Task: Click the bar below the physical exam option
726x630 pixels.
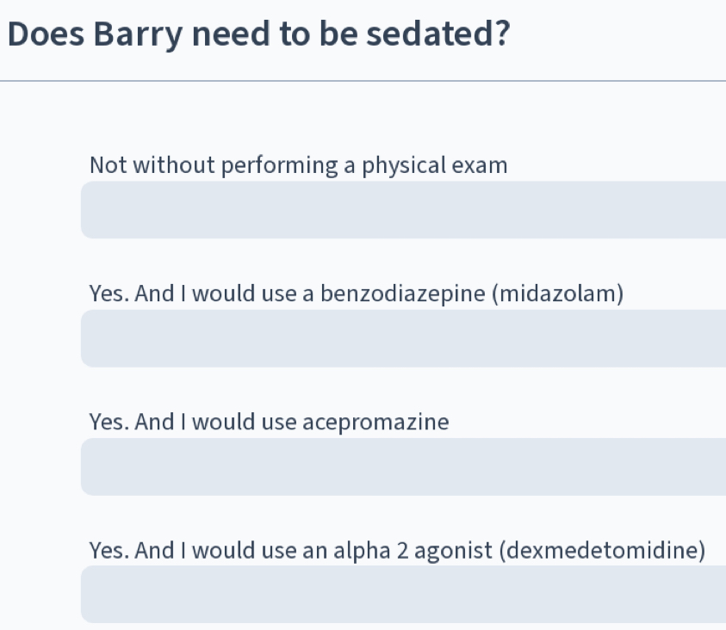Action: pyautogui.click(x=403, y=210)
